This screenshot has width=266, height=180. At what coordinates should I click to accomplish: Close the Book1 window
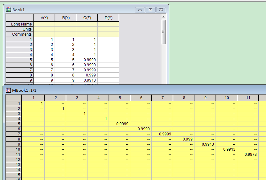coord(161,10)
